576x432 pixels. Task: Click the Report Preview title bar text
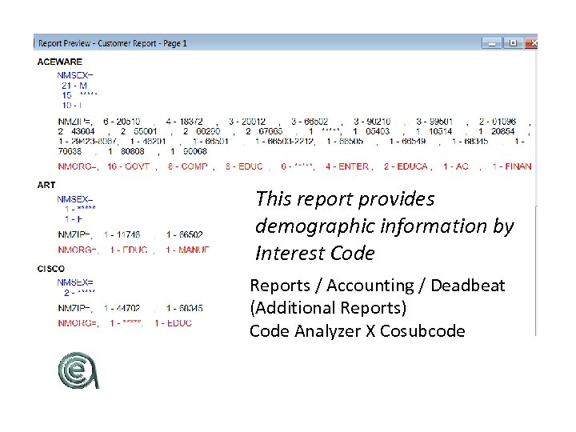(113, 43)
